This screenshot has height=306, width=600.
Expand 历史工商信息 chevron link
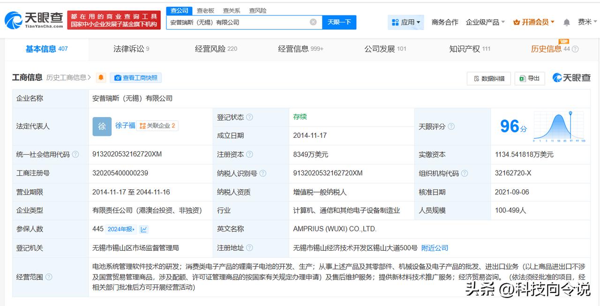(68, 78)
